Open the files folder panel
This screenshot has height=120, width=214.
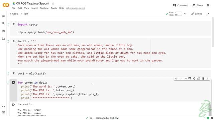(x=3, y=39)
